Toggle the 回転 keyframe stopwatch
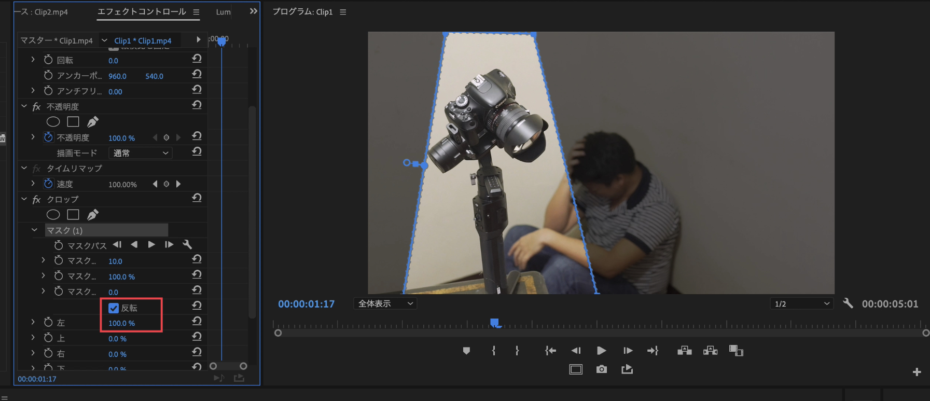The width and height of the screenshot is (930, 401). click(x=48, y=60)
